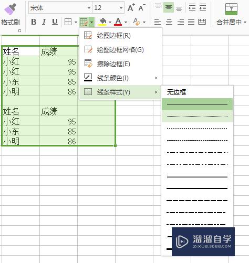Click the fill color paint bucket icon
The width and height of the screenshot is (249, 263).
click(x=102, y=22)
